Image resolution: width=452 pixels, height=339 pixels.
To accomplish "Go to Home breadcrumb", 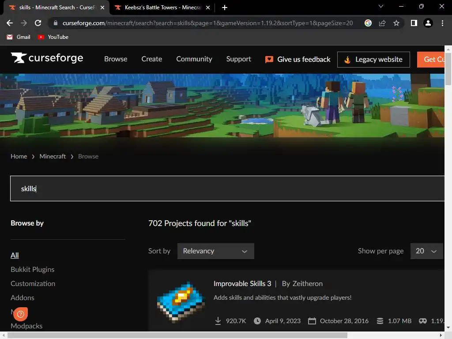I will 19,156.
